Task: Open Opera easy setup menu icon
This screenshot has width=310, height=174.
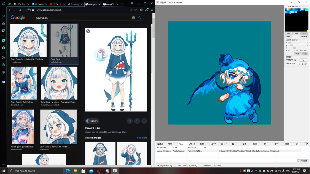Action: tap(152, 10)
